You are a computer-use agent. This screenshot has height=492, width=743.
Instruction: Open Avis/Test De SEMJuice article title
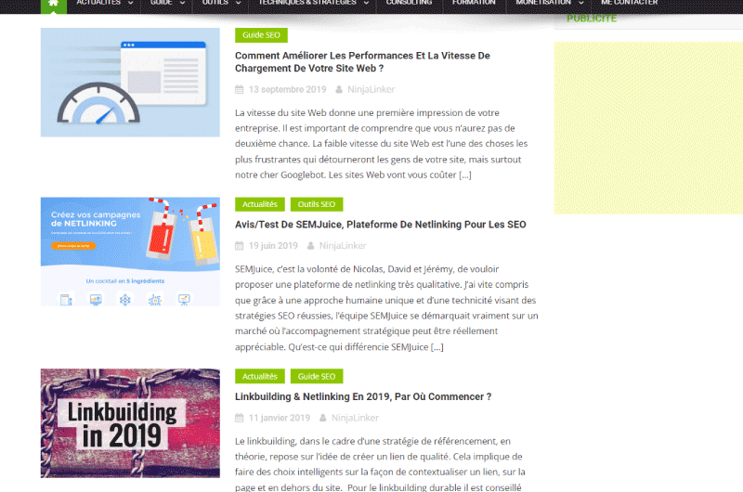click(x=381, y=225)
